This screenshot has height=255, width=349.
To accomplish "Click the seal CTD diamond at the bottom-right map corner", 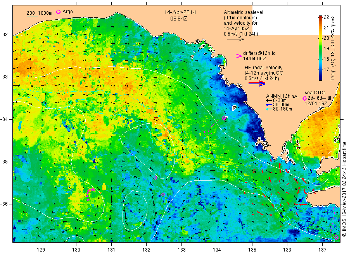I will (336, 238).
